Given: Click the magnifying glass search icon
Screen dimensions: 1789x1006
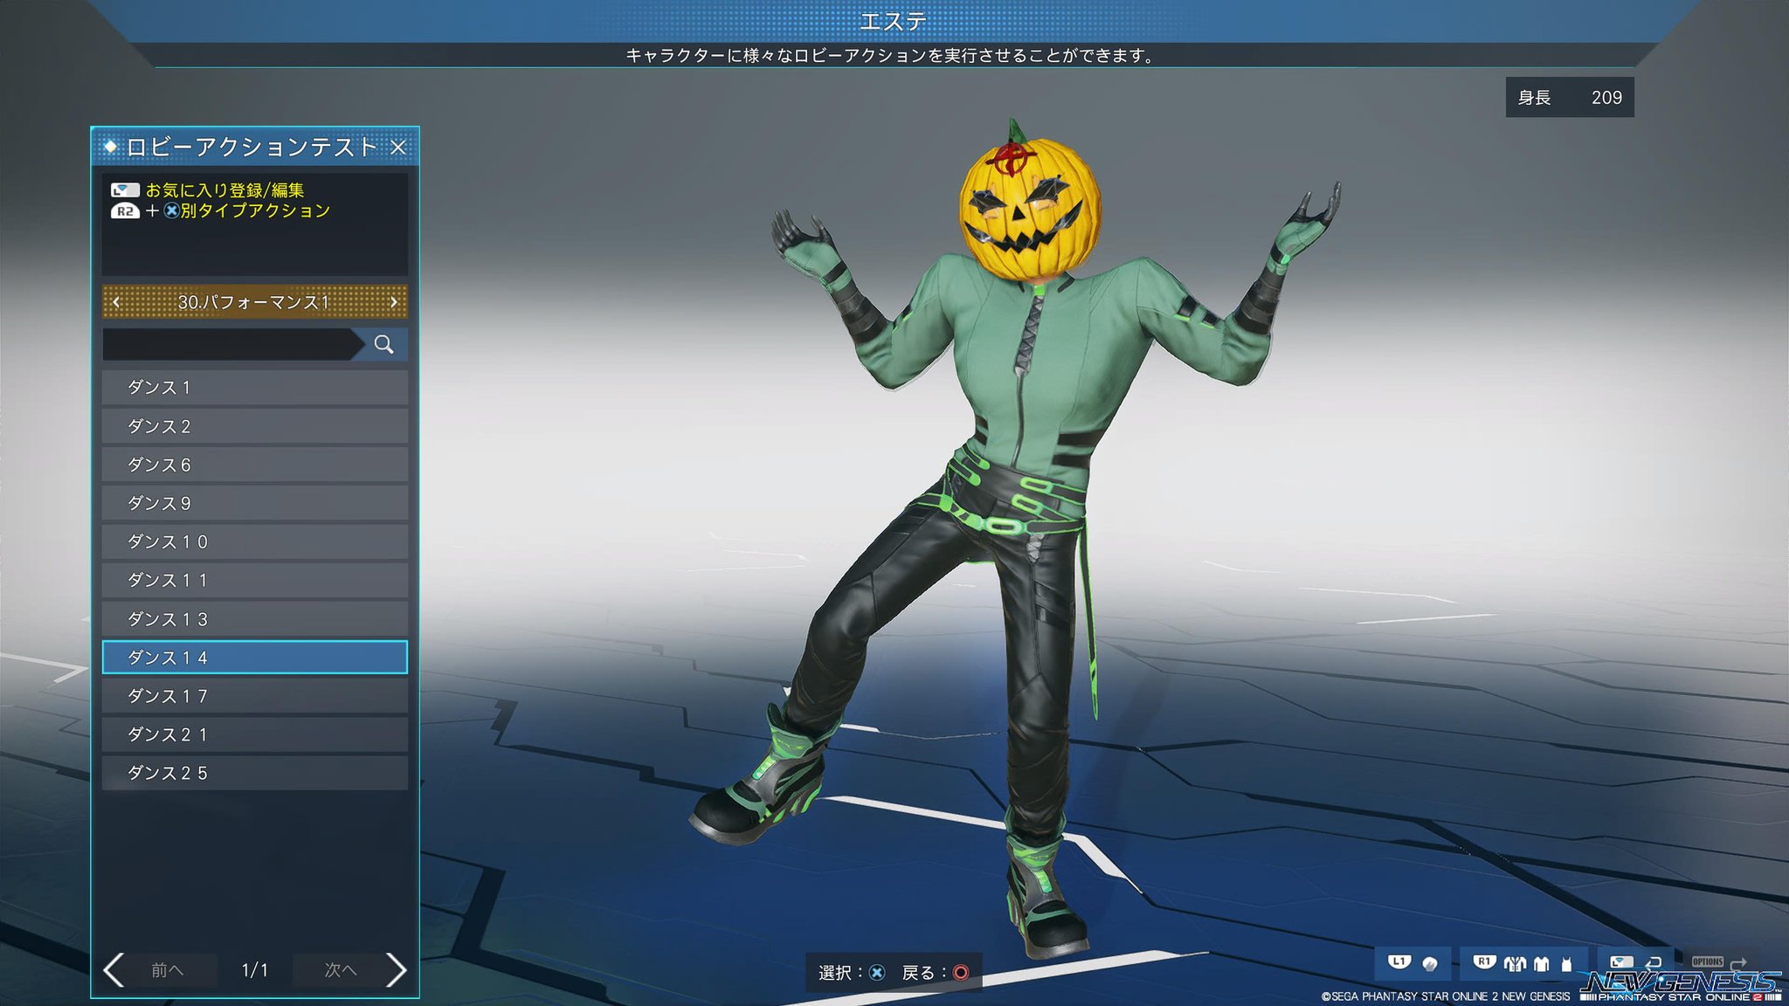Looking at the screenshot, I should click(x=383, y=344).
